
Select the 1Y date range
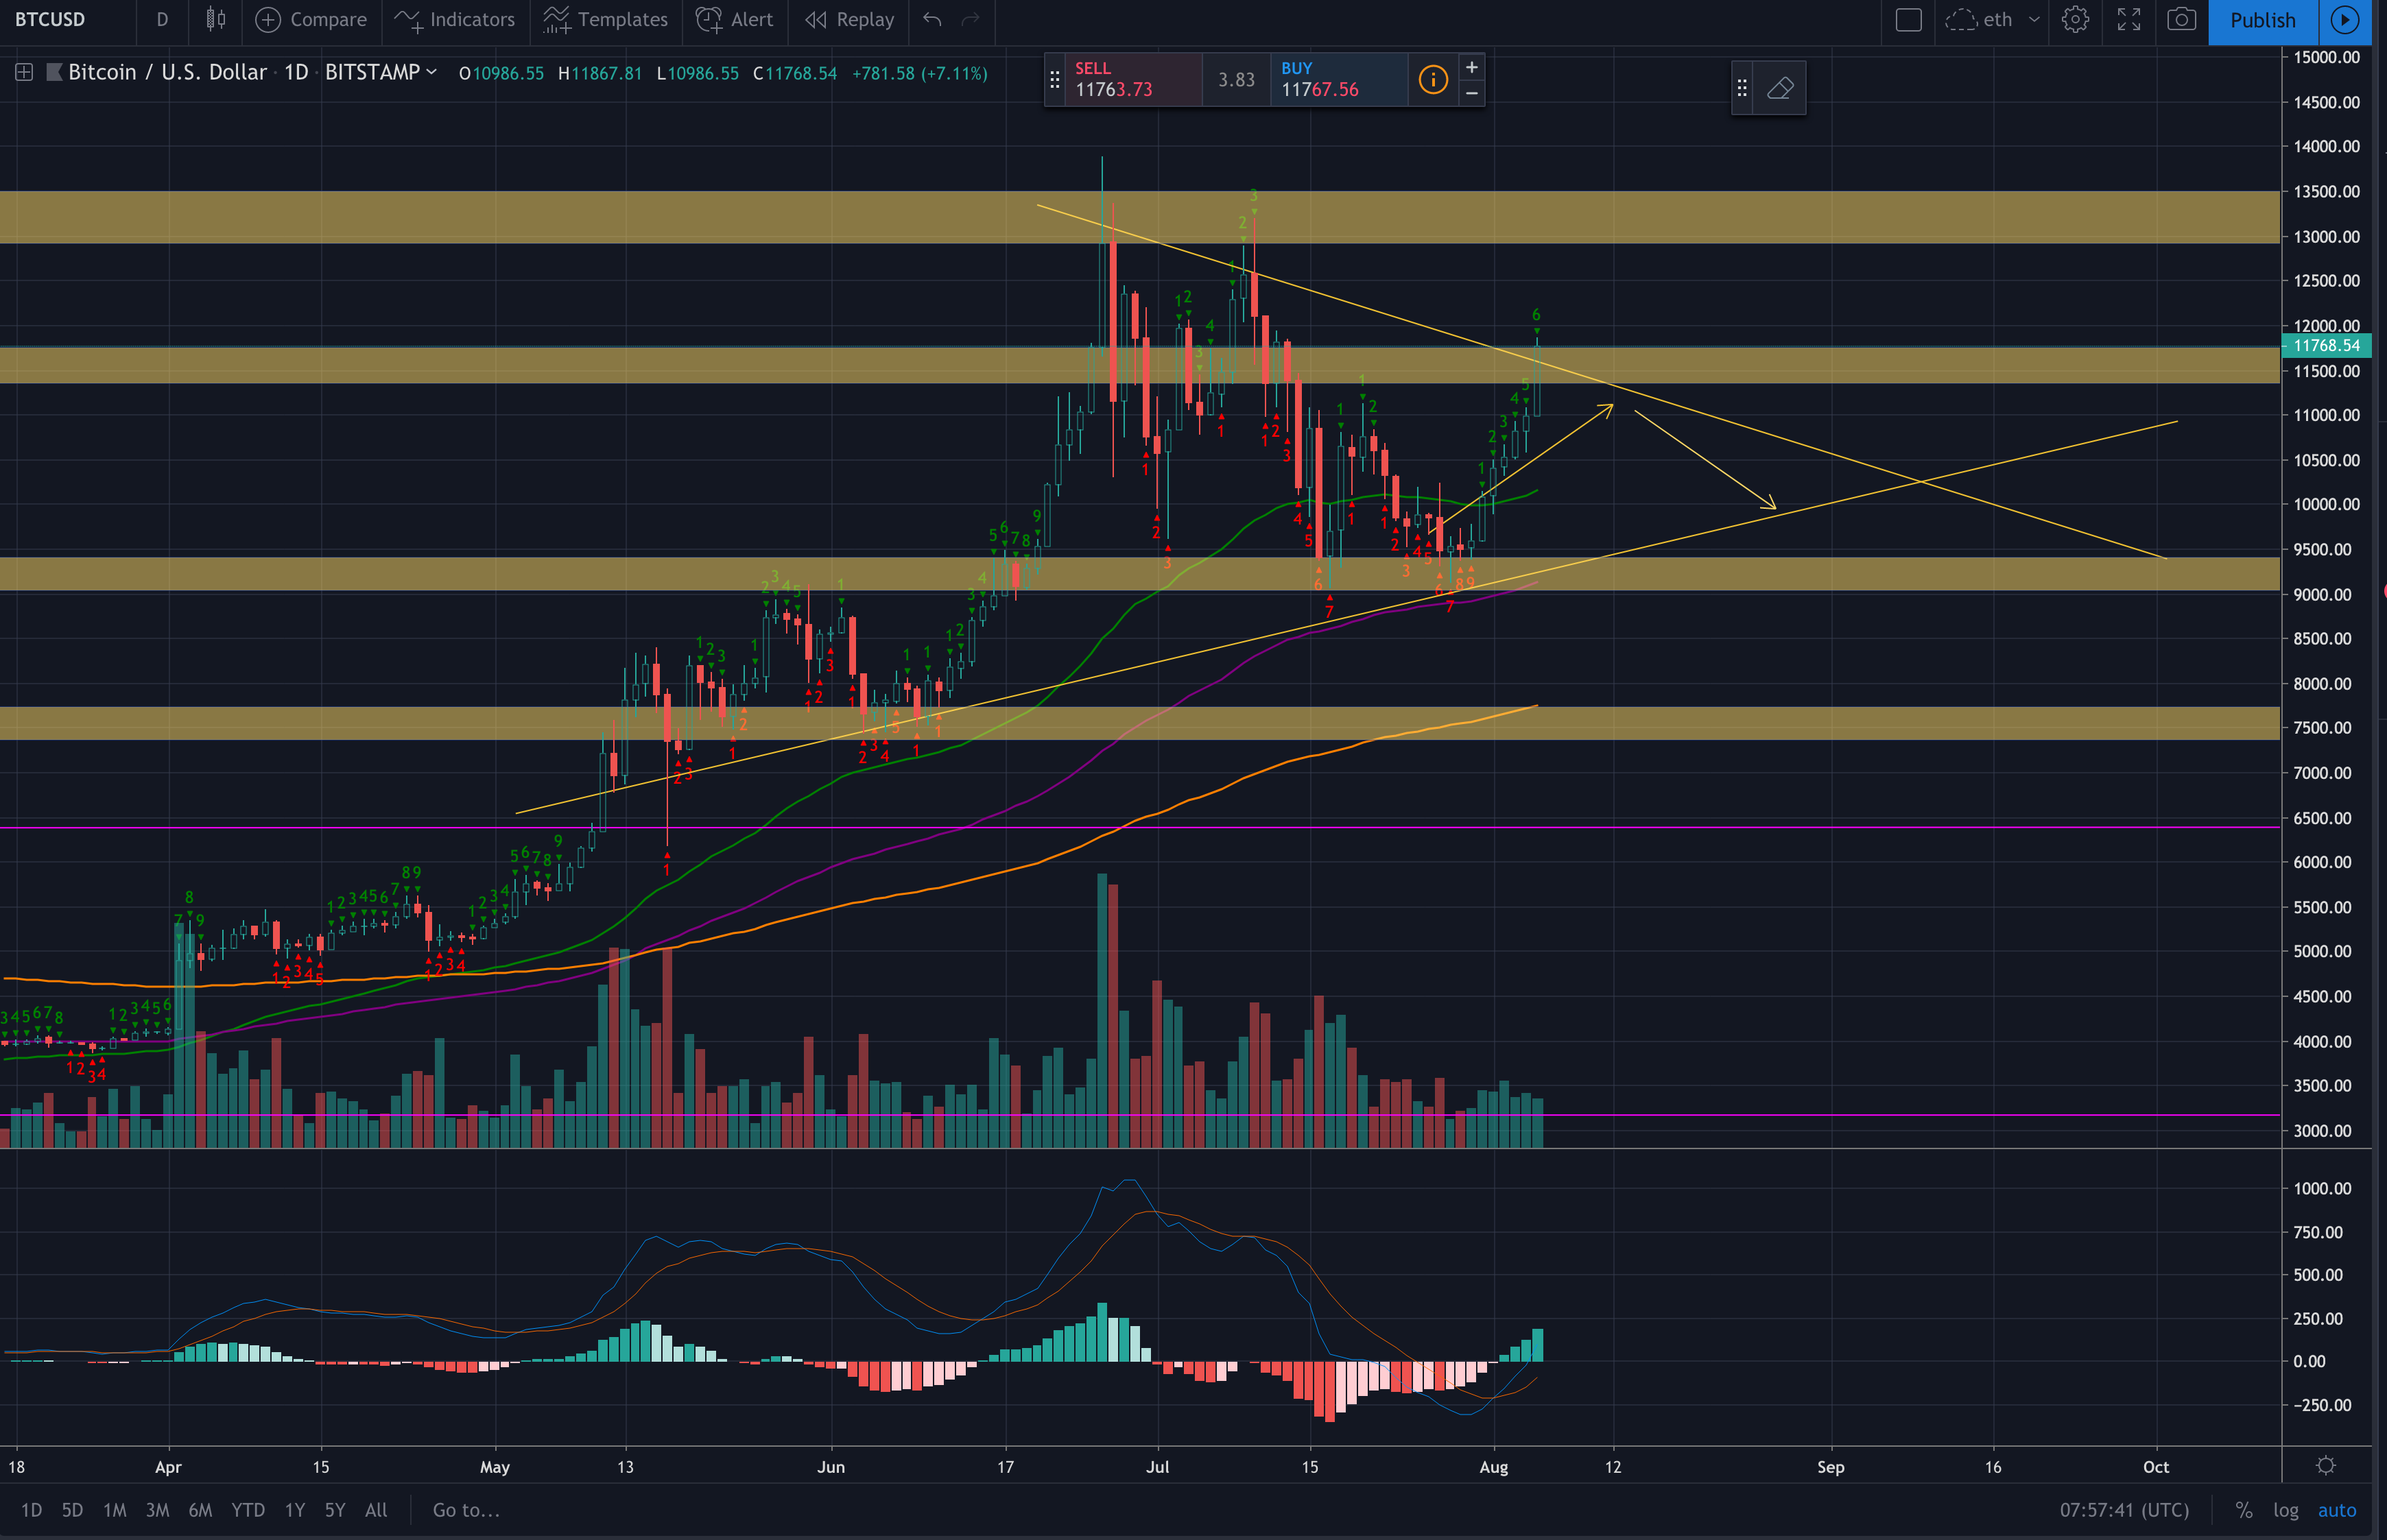[x=294, y=1510]
